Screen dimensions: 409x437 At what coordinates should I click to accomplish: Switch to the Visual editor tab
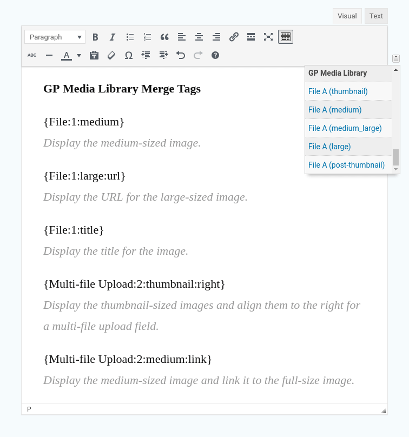347,16
